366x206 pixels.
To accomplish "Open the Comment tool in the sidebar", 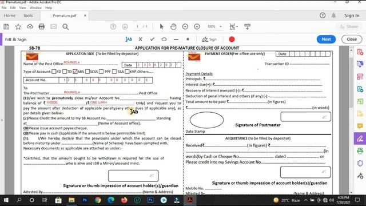I will point(360,126).
